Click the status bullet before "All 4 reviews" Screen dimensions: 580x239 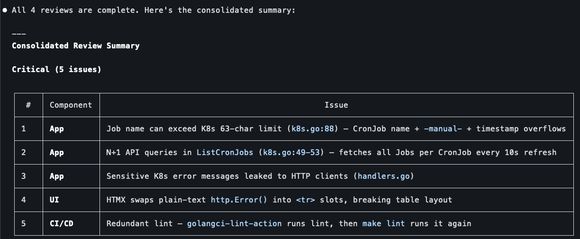[5, 10]
